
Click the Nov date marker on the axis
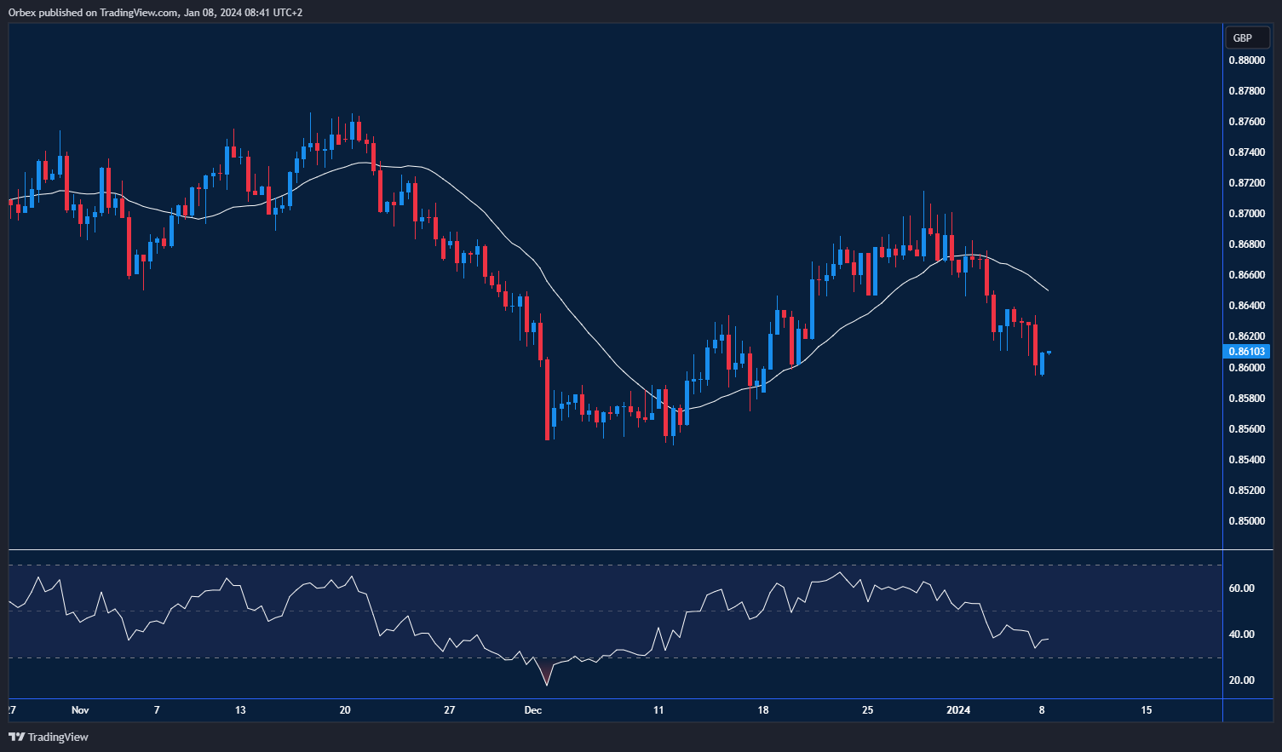pos(81,709)
